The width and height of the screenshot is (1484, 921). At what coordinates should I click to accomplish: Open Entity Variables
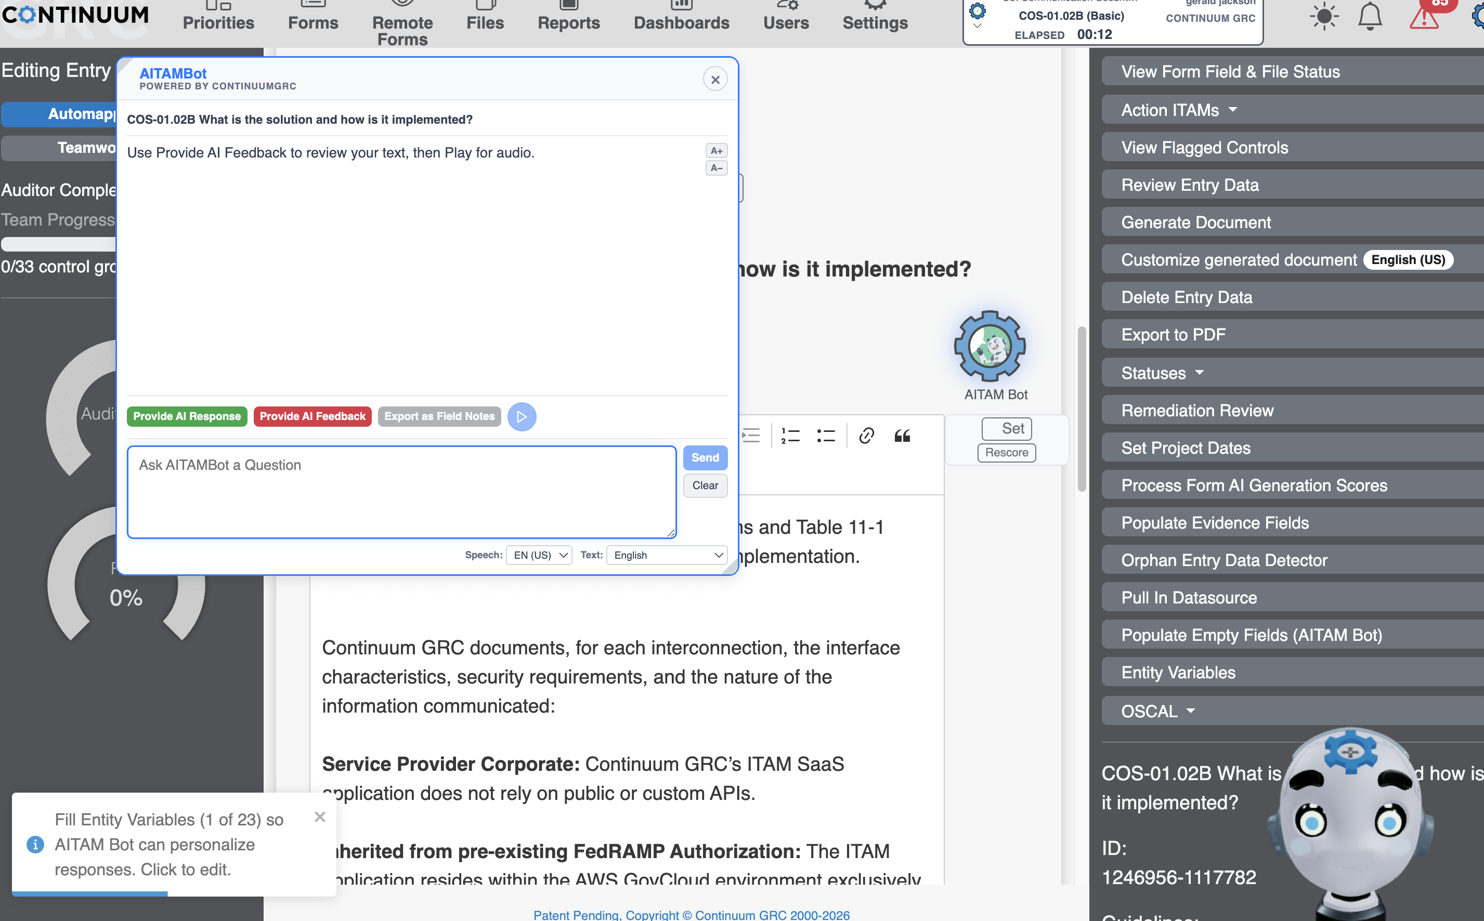(1292, 673)
